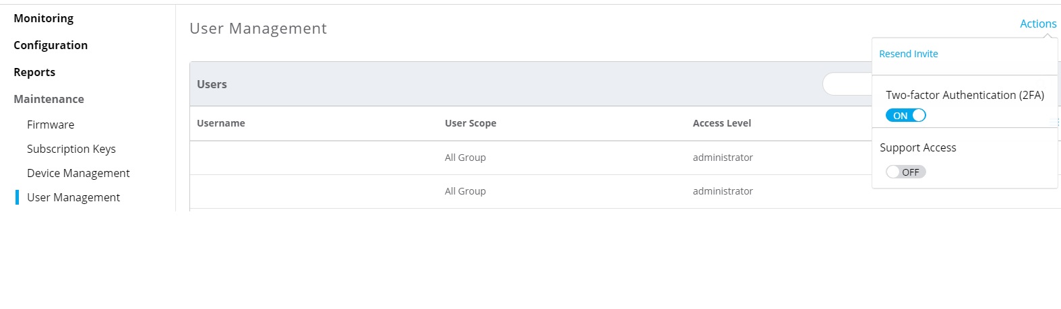Image resolution: width=1061 pixels, height=309 pixels.
Task: Sort by Access Level column header
Action: (x=721, y=123)
